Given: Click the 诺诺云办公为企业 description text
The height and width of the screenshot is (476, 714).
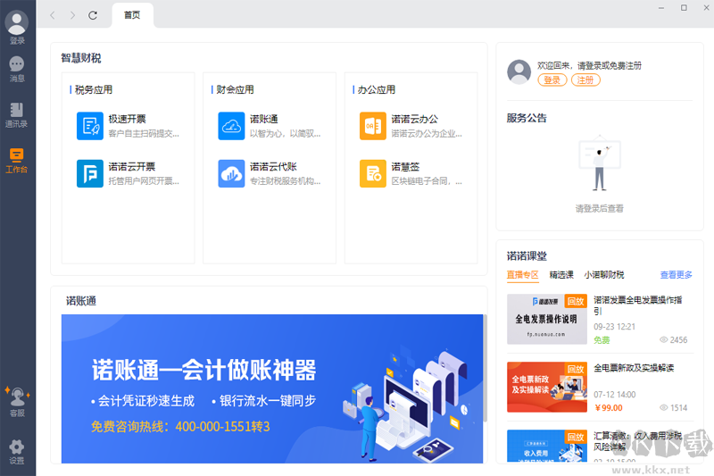Looking at the screenshot, I should click(x=427, y=133).
